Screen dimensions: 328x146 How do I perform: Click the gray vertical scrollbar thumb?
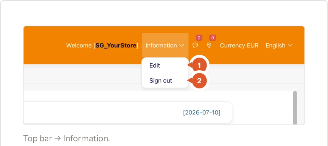[295, 108]
